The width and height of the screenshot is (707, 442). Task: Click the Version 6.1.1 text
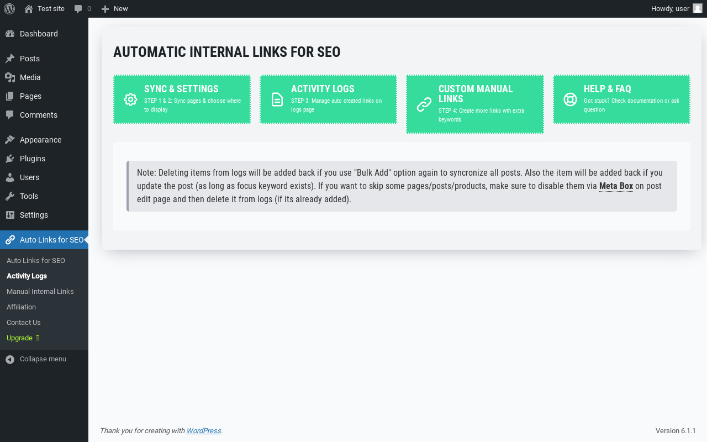point(676,431)
